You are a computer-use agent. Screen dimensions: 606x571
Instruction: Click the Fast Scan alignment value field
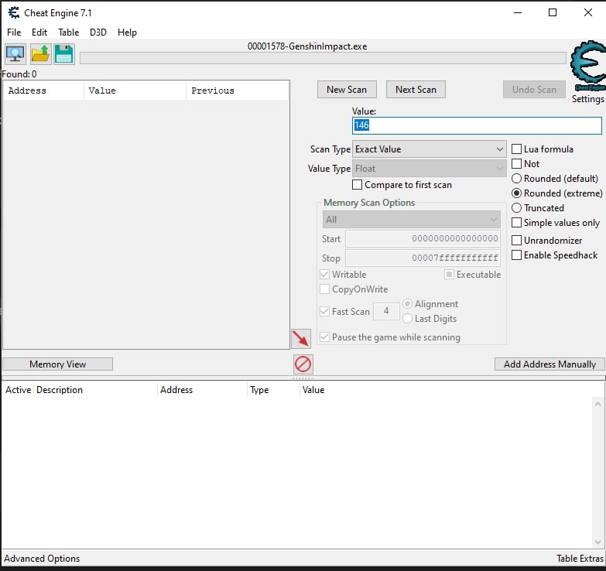[386, 311]
